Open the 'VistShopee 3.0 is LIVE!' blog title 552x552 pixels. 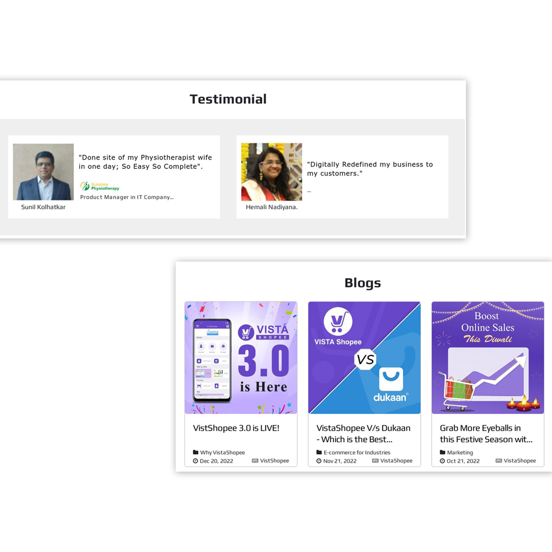click(x=236, y=428)
